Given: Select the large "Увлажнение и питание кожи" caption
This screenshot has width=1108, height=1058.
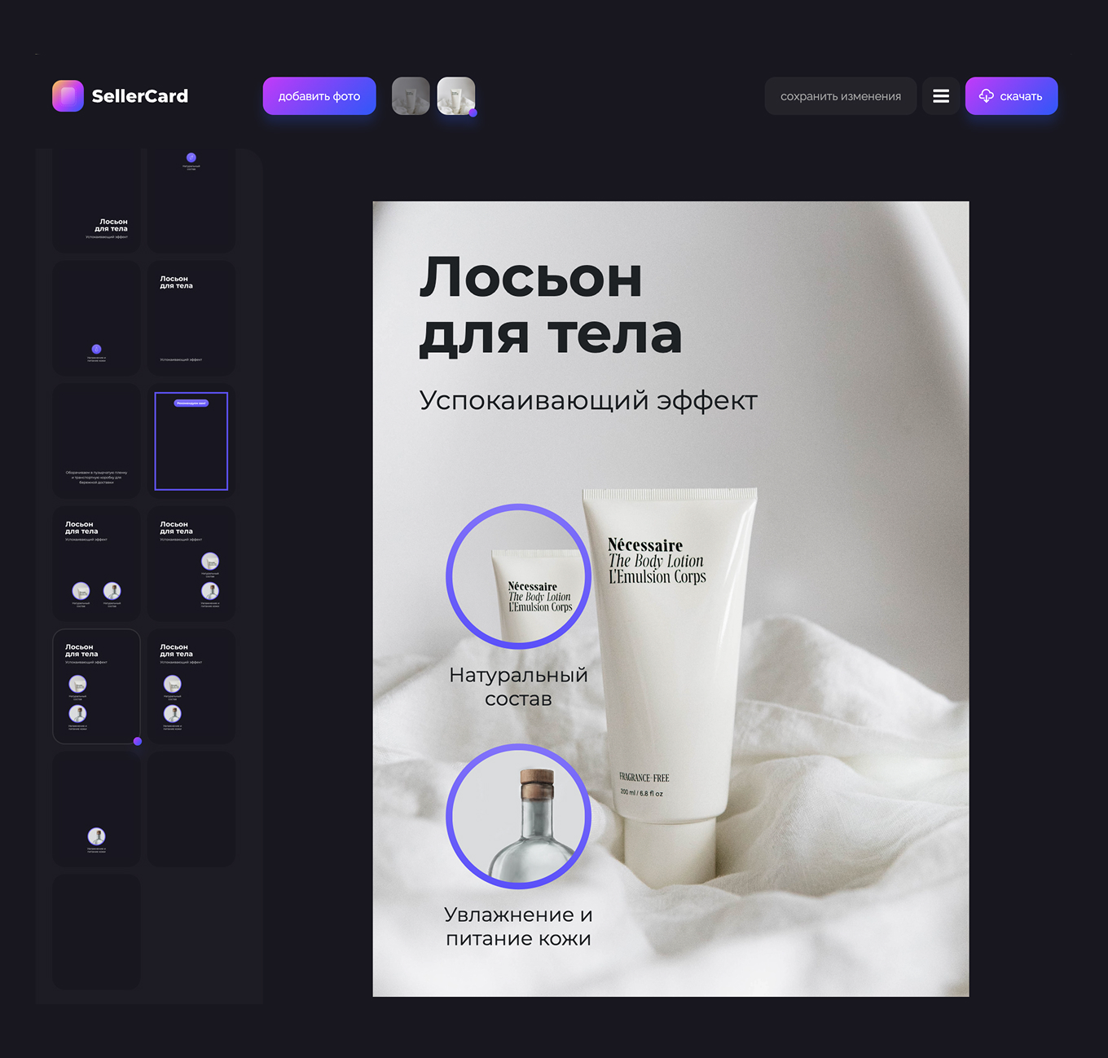Looking at the screenshot, I should [x=518, y=926].
